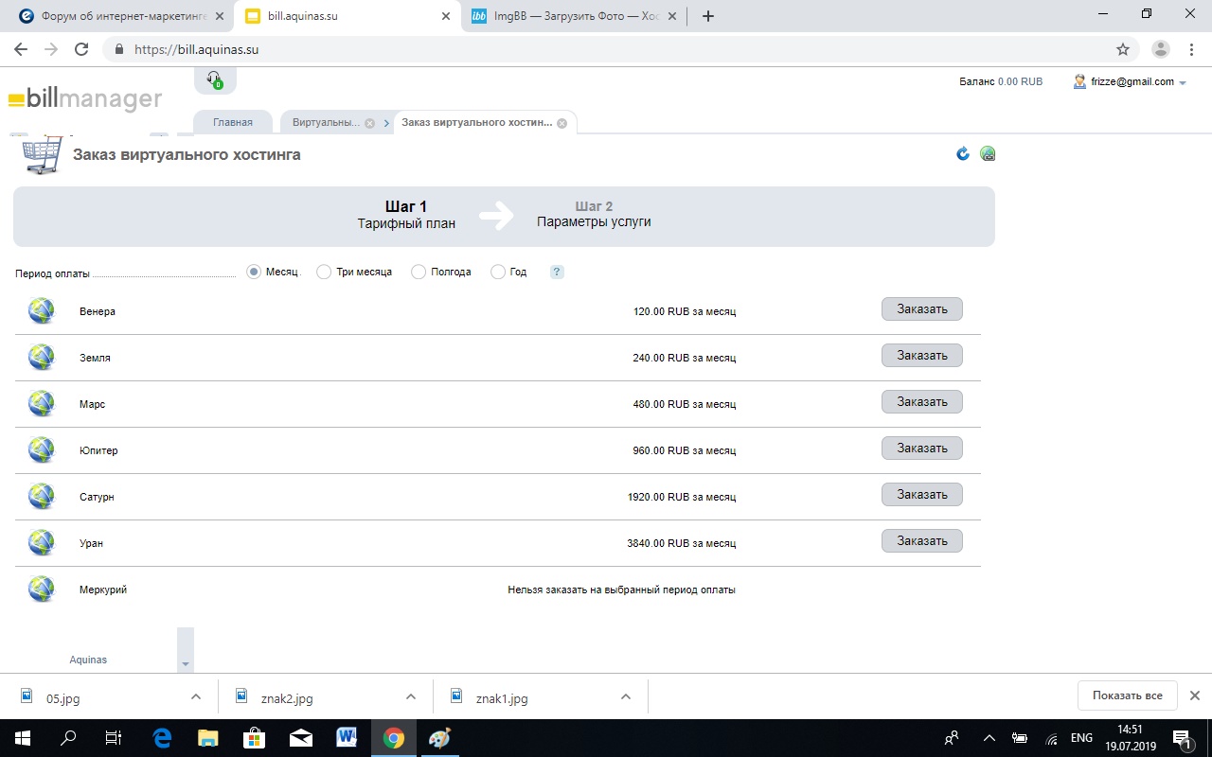Open the Chrome profile icon

1160,49
